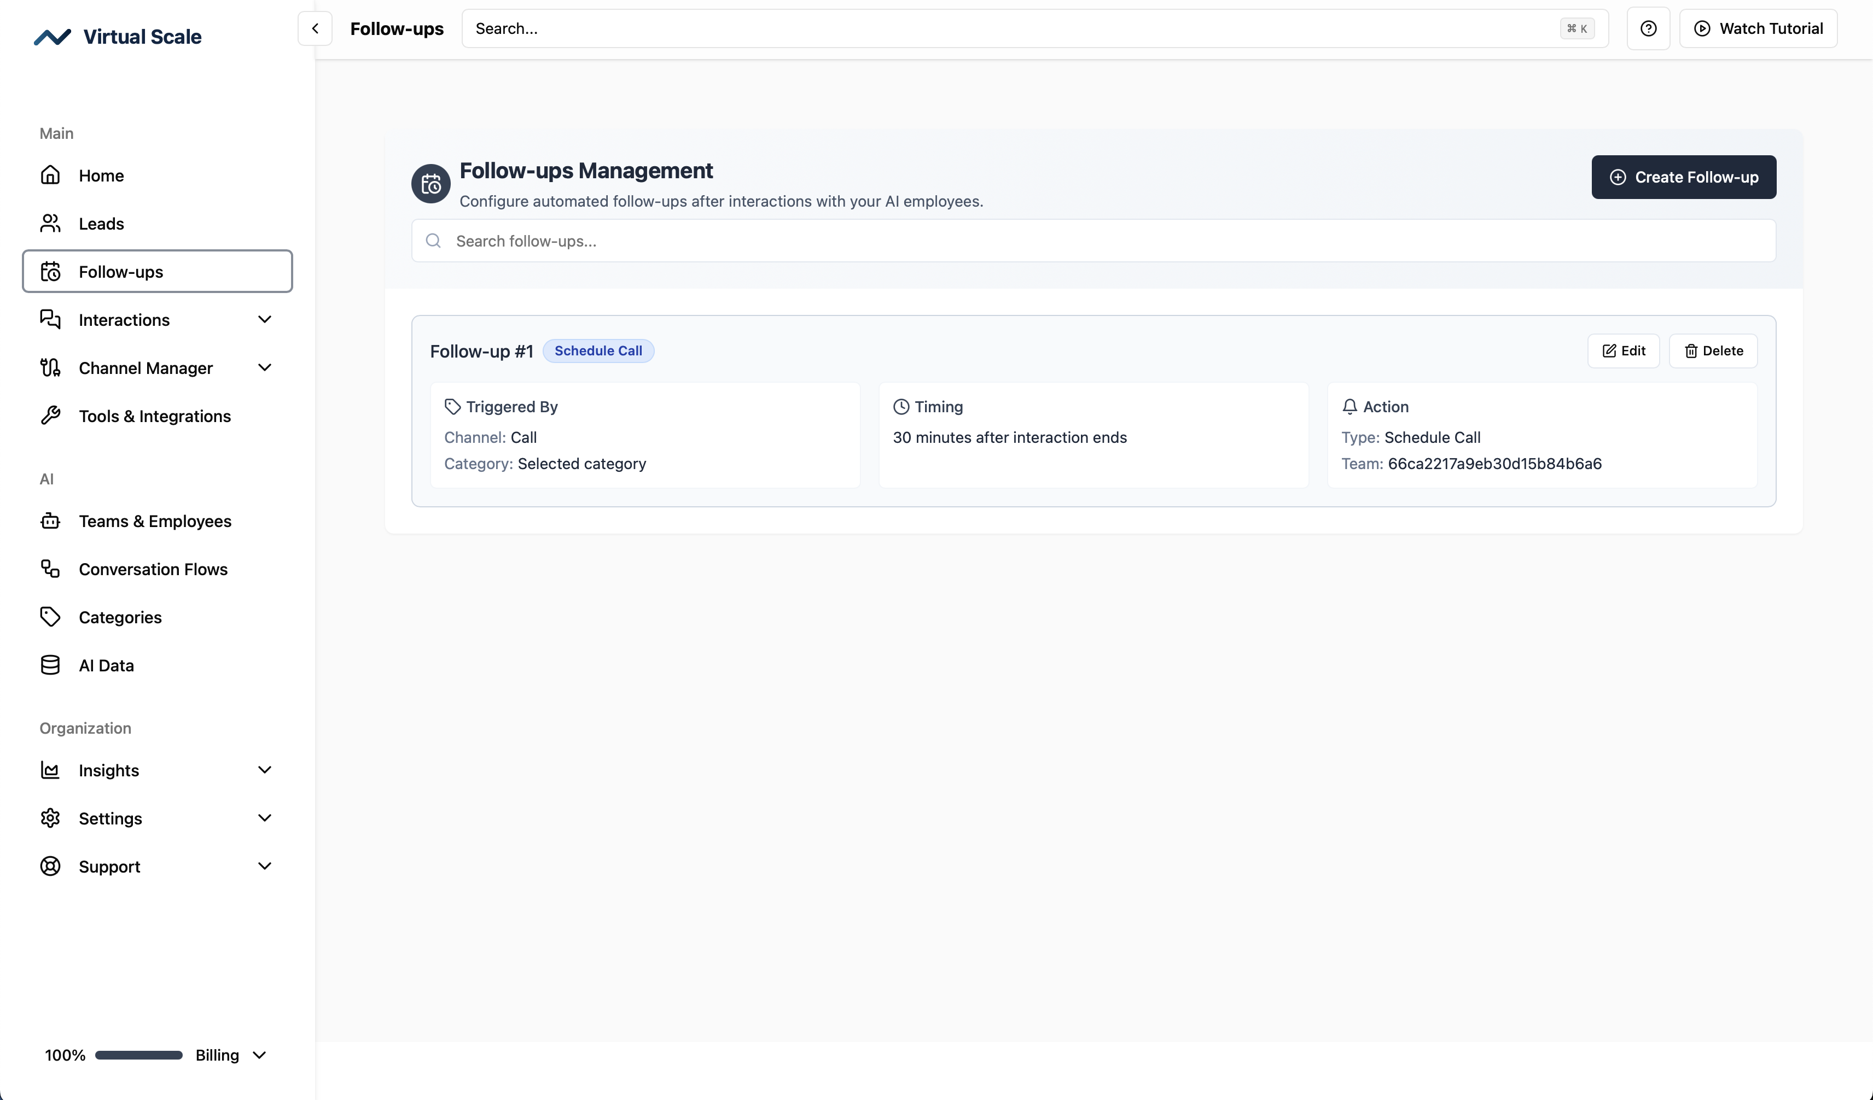Click Tools & Integrations wrench icon
The height and width of the screenshot is (1100, 1873).
(x=50, y=416)
